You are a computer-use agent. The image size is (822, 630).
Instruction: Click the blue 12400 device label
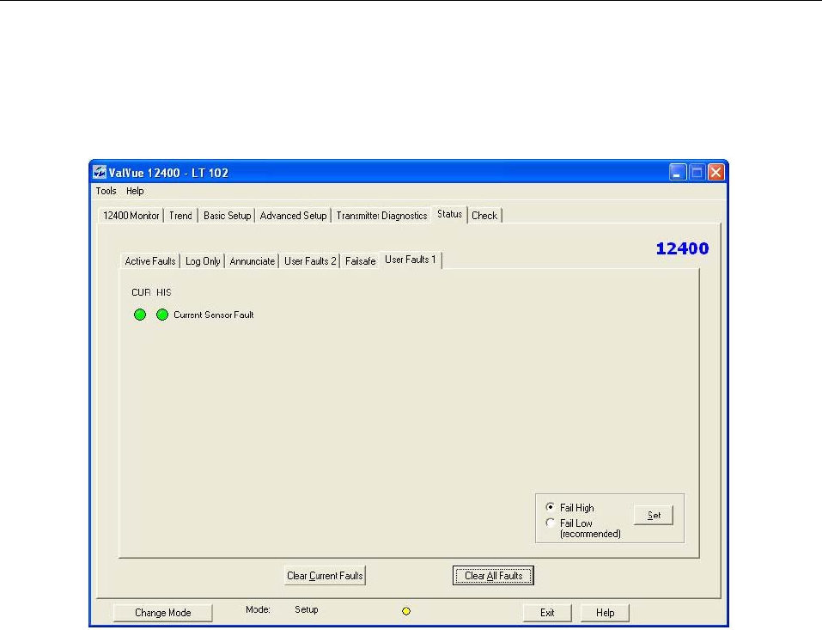682,248
